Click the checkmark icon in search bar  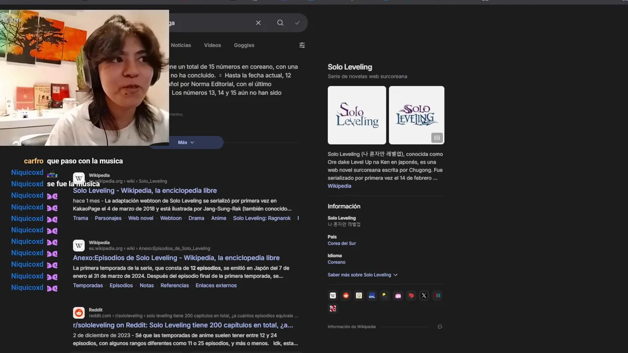coord(297,23)
